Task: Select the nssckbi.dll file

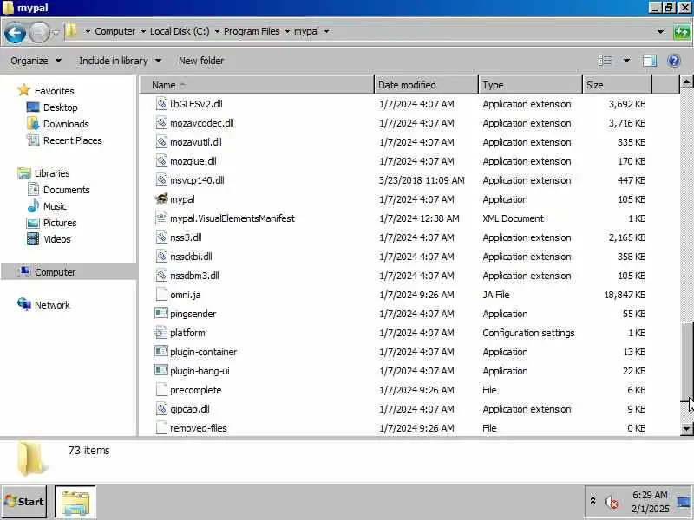Action: [191, 257]
